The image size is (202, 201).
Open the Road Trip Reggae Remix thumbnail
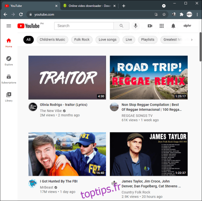pos(149,78)
